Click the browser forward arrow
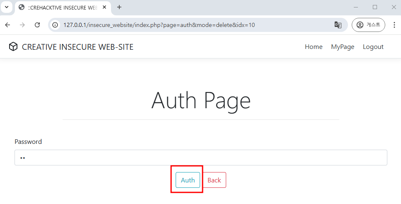The width and height of the screenshot is (401, 204). tap(22, 25)
